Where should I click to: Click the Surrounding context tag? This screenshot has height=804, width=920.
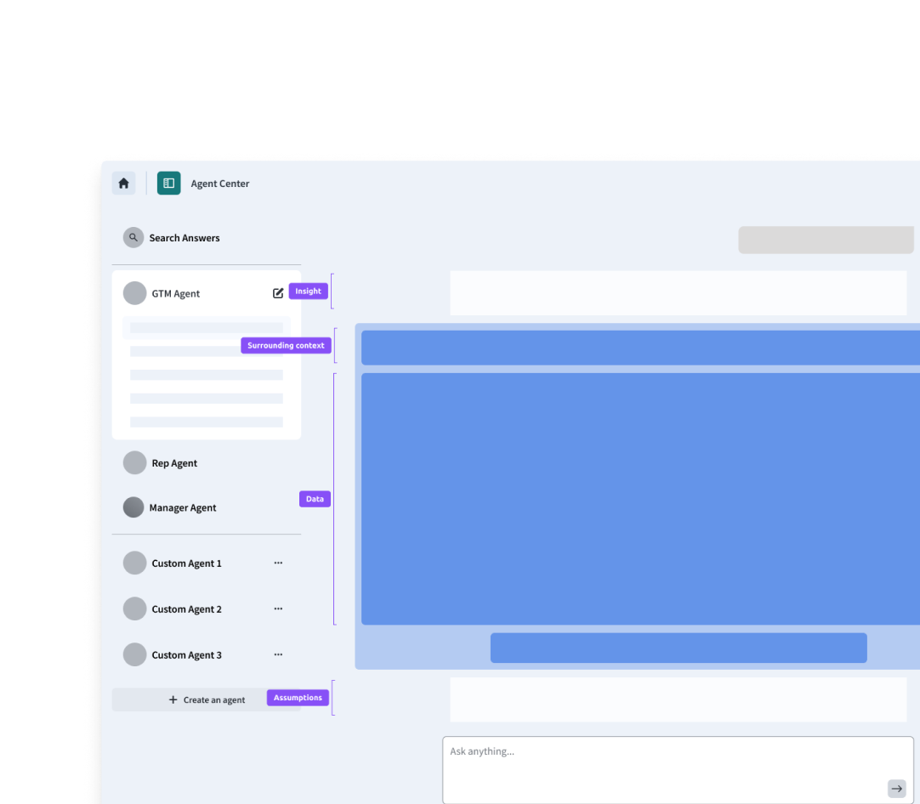tap(285, 345)
